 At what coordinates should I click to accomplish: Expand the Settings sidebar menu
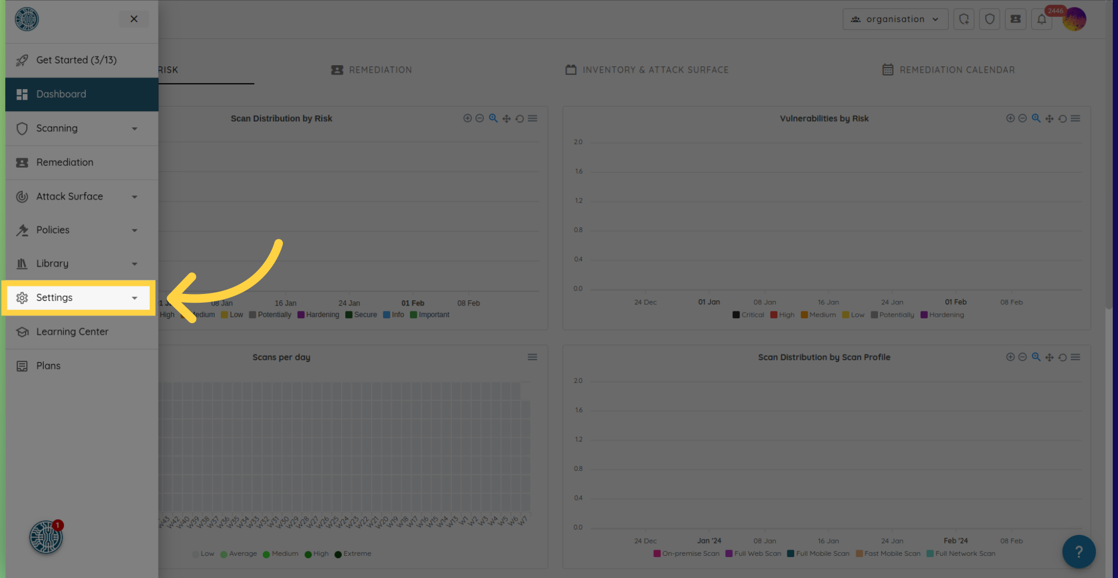click(78, 298)
